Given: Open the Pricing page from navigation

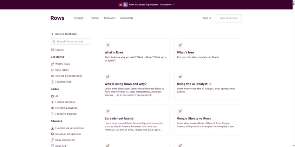Looking at the screenshot, I should pyautogui.click(x=94, y=18).
